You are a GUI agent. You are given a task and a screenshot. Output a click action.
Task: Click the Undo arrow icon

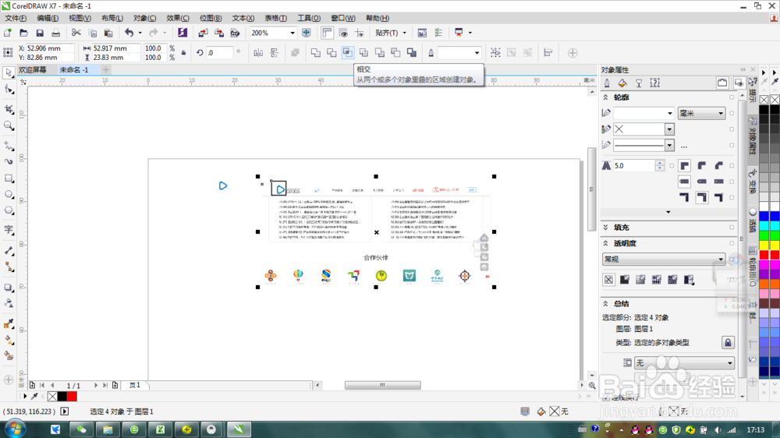tap(129, 33)
